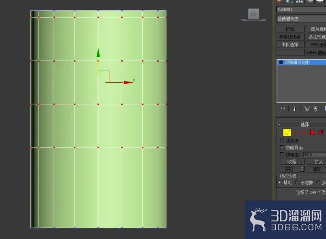Image resolution: width=326 pixels, height=239 pixels.
Task: Select the 禁用 preview radio button
Action: 279,182
